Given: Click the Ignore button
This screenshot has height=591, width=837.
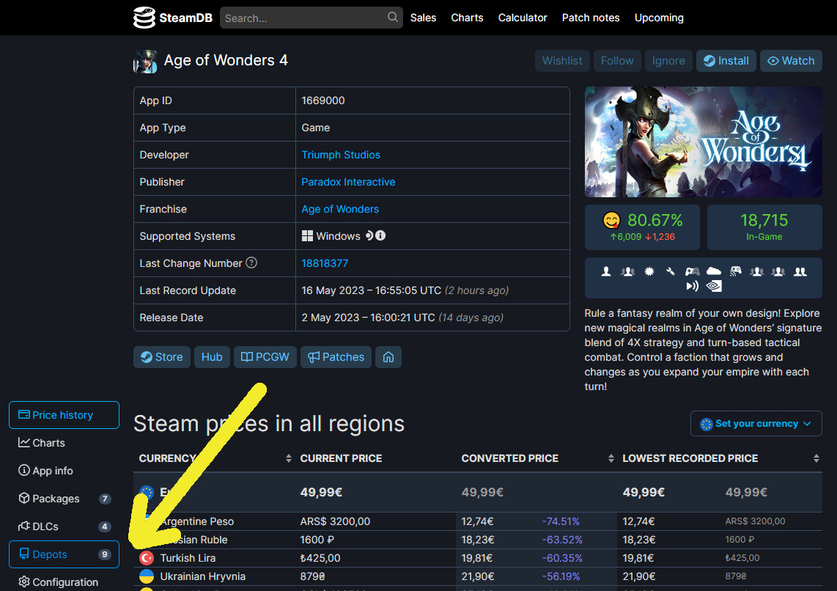Looking at the screenshot, I should click(x=668, y=61).
